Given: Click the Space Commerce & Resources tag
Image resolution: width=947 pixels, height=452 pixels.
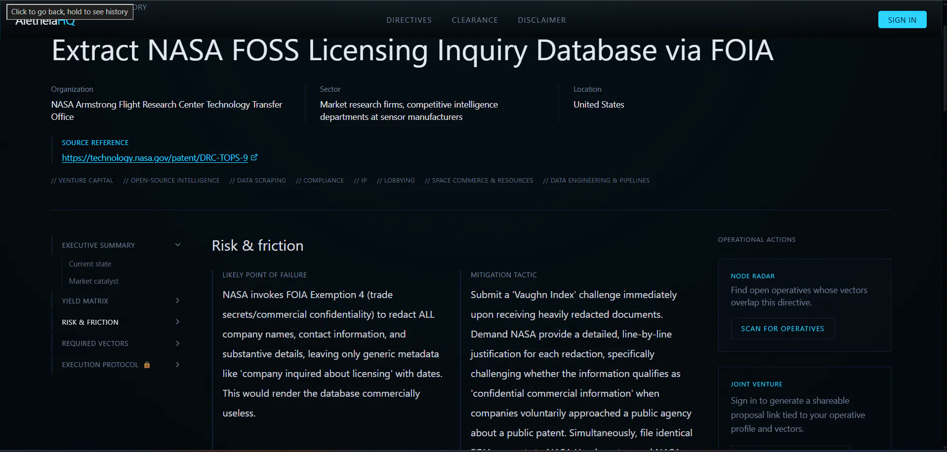Looking at the screenshot, I should 479,181.
